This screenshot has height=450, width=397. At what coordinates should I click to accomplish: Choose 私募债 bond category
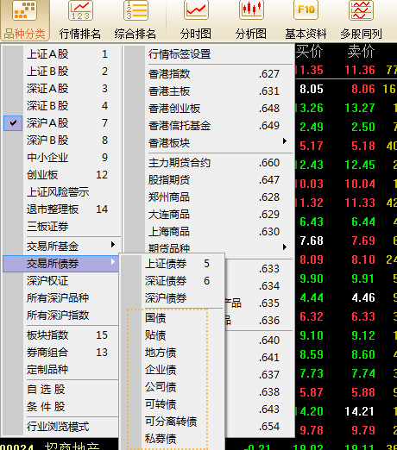(x=172, y=439)
